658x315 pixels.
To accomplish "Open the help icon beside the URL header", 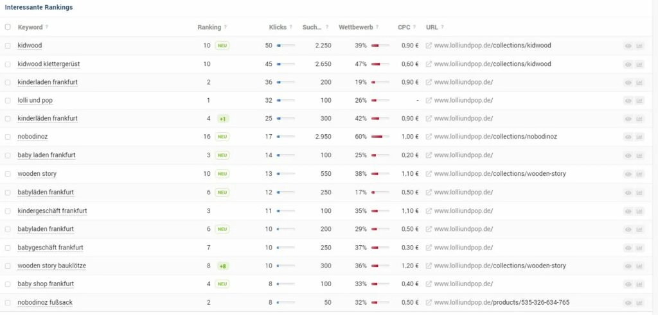I will [x=442, y=27].
